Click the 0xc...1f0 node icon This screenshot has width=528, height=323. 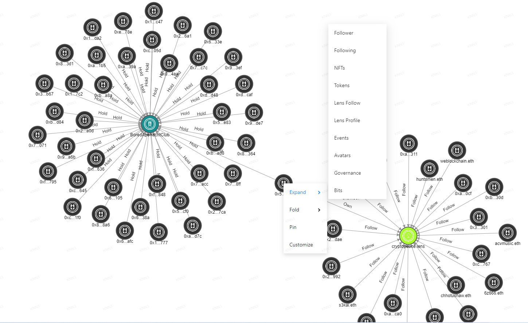coord(73,207)
